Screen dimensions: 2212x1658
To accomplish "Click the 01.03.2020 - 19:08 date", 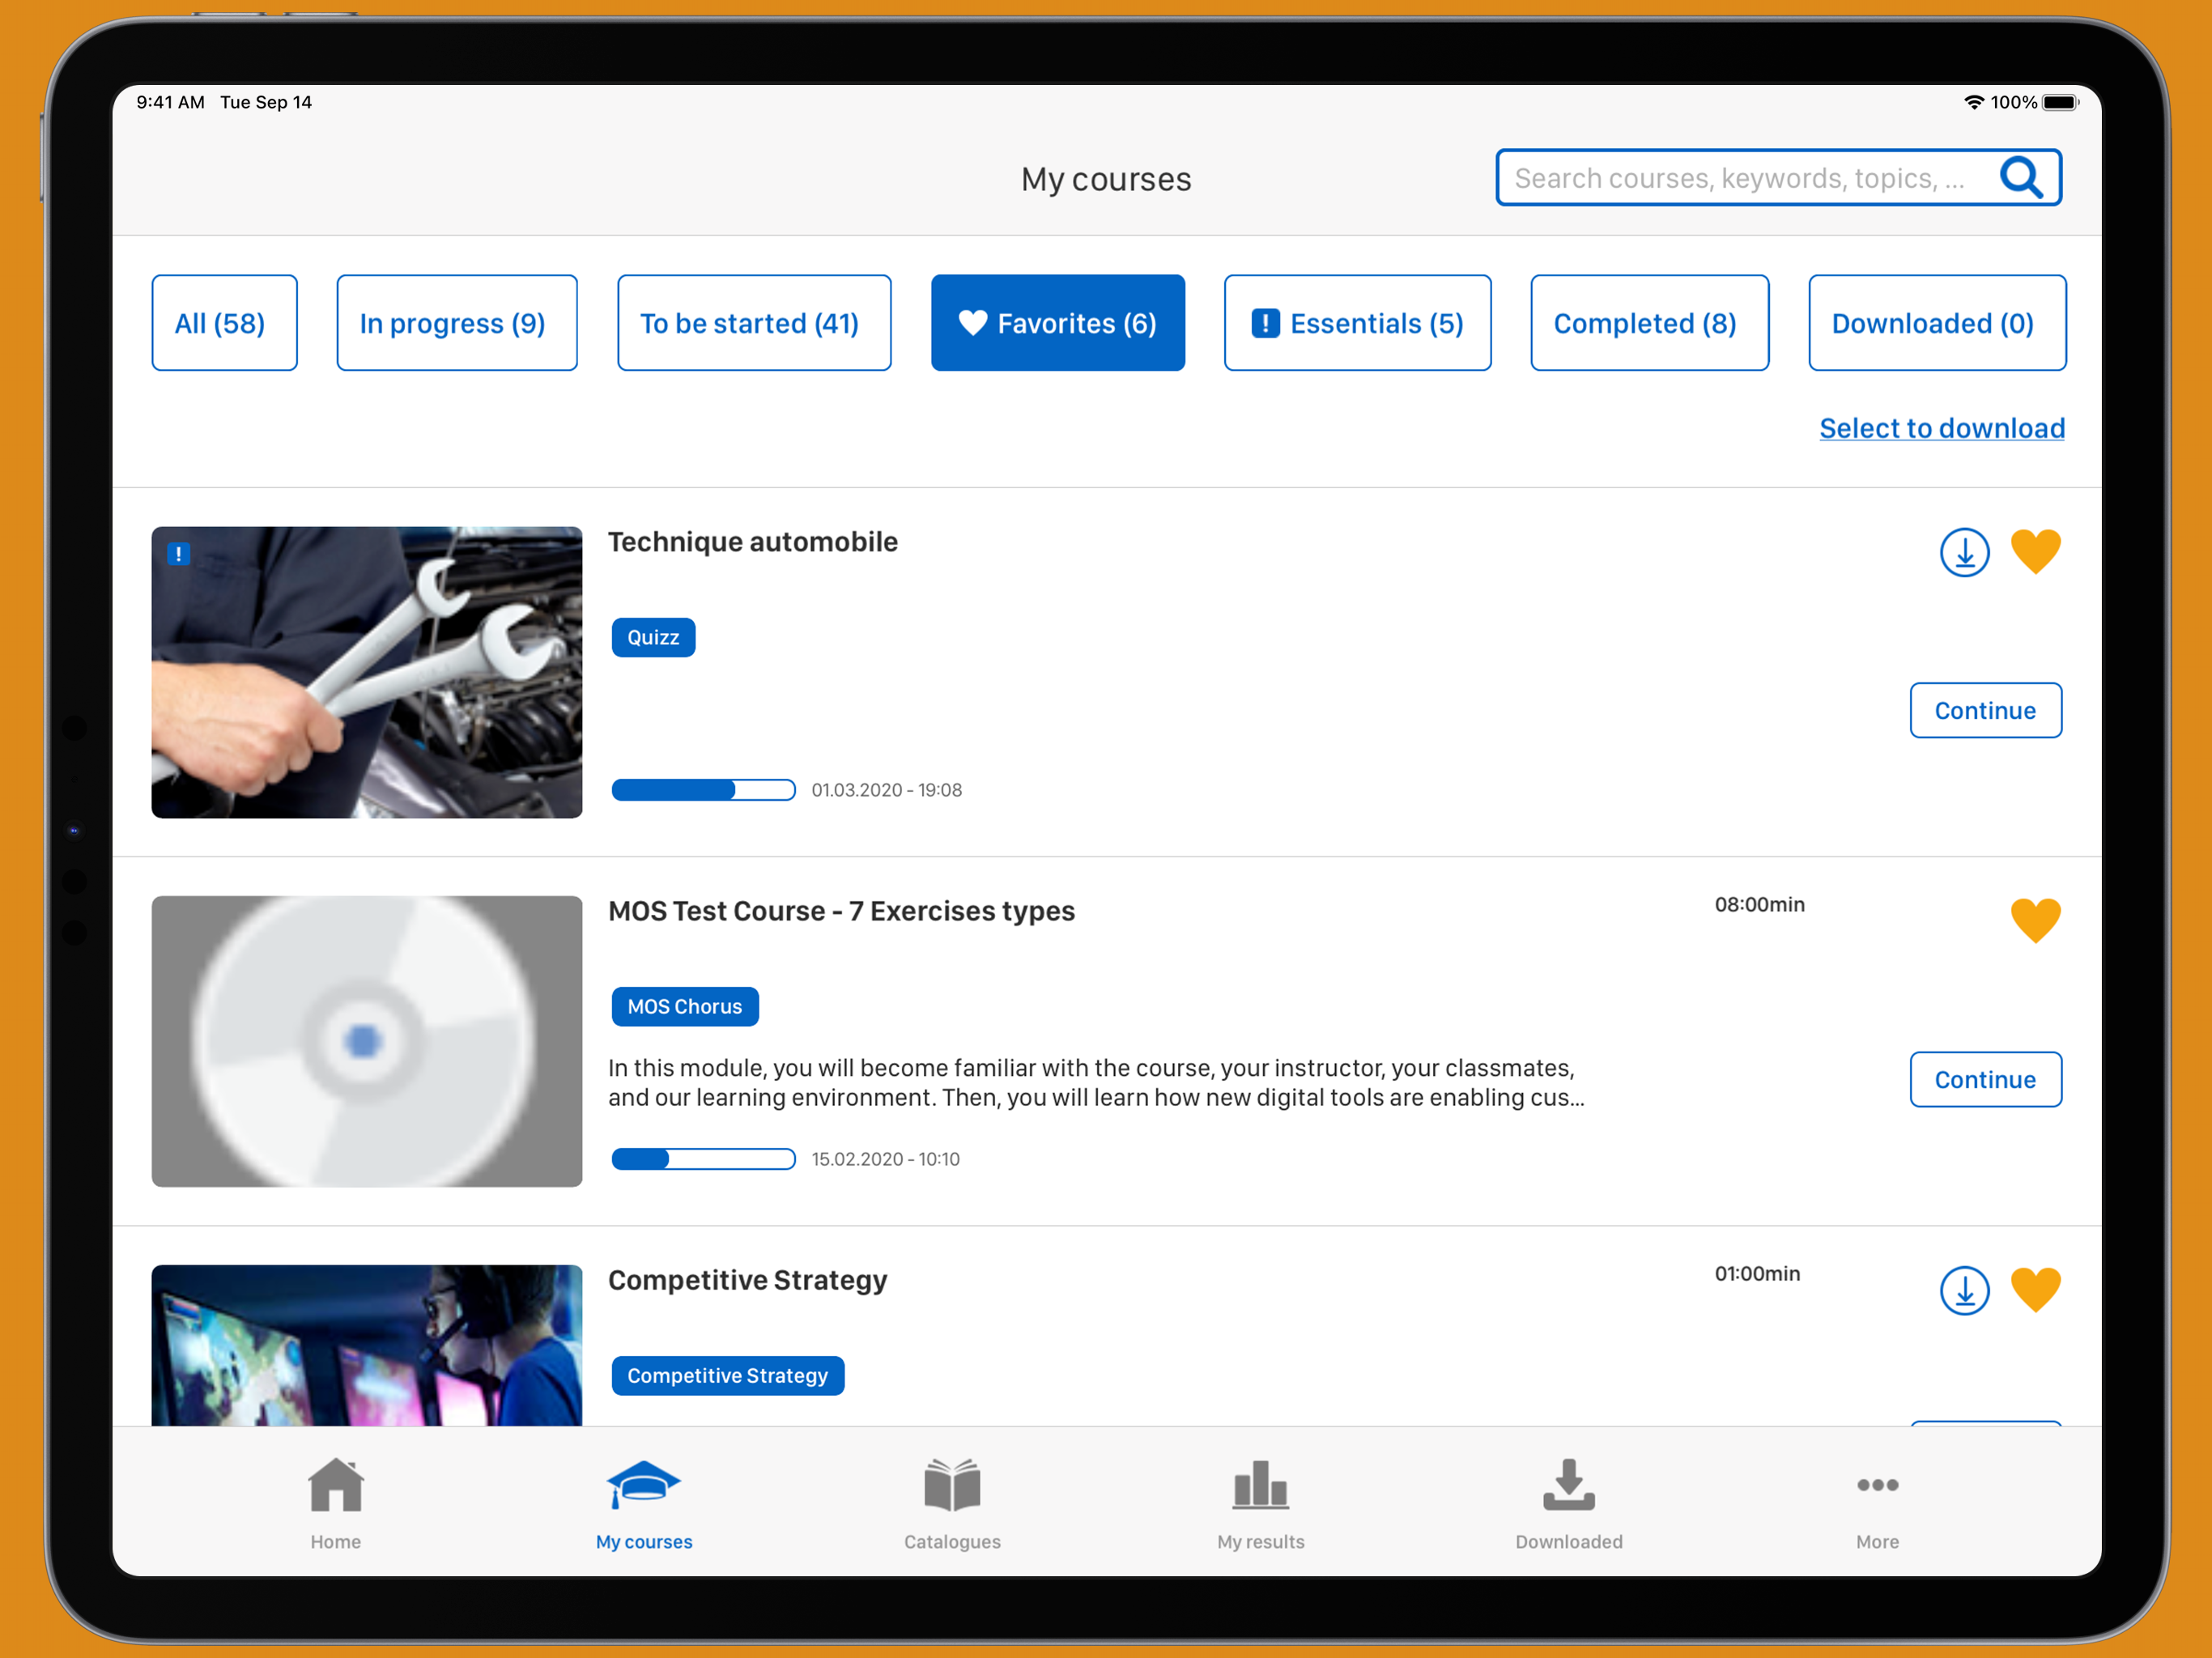I will click(x=886, y=790).
